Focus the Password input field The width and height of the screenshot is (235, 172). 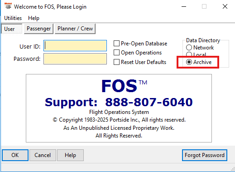point(75,59)
